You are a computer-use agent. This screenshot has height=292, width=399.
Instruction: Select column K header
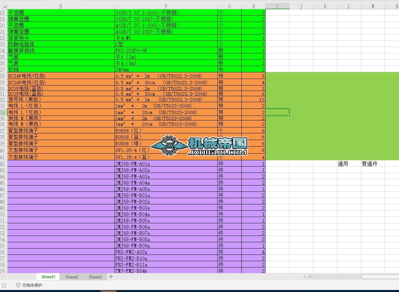coord(325,6)
